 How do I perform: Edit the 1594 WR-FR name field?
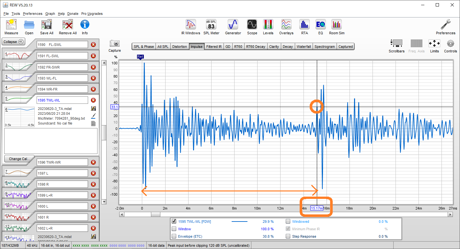[x=62, y=89]
